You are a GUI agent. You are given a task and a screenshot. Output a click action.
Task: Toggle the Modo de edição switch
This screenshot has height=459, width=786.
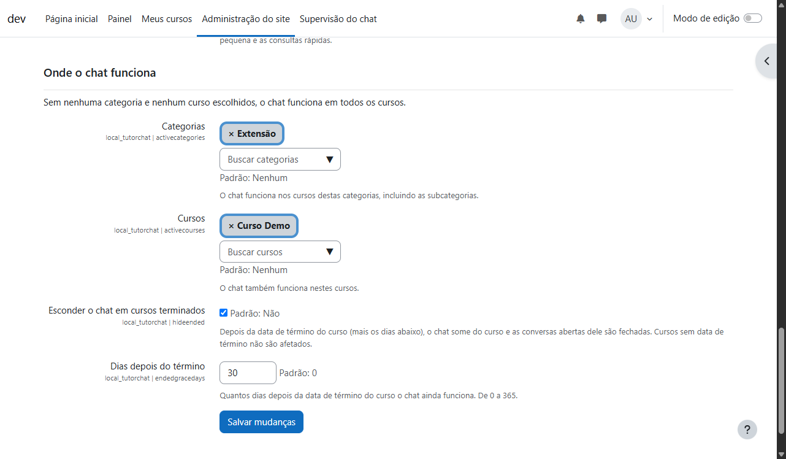(752, 18)
